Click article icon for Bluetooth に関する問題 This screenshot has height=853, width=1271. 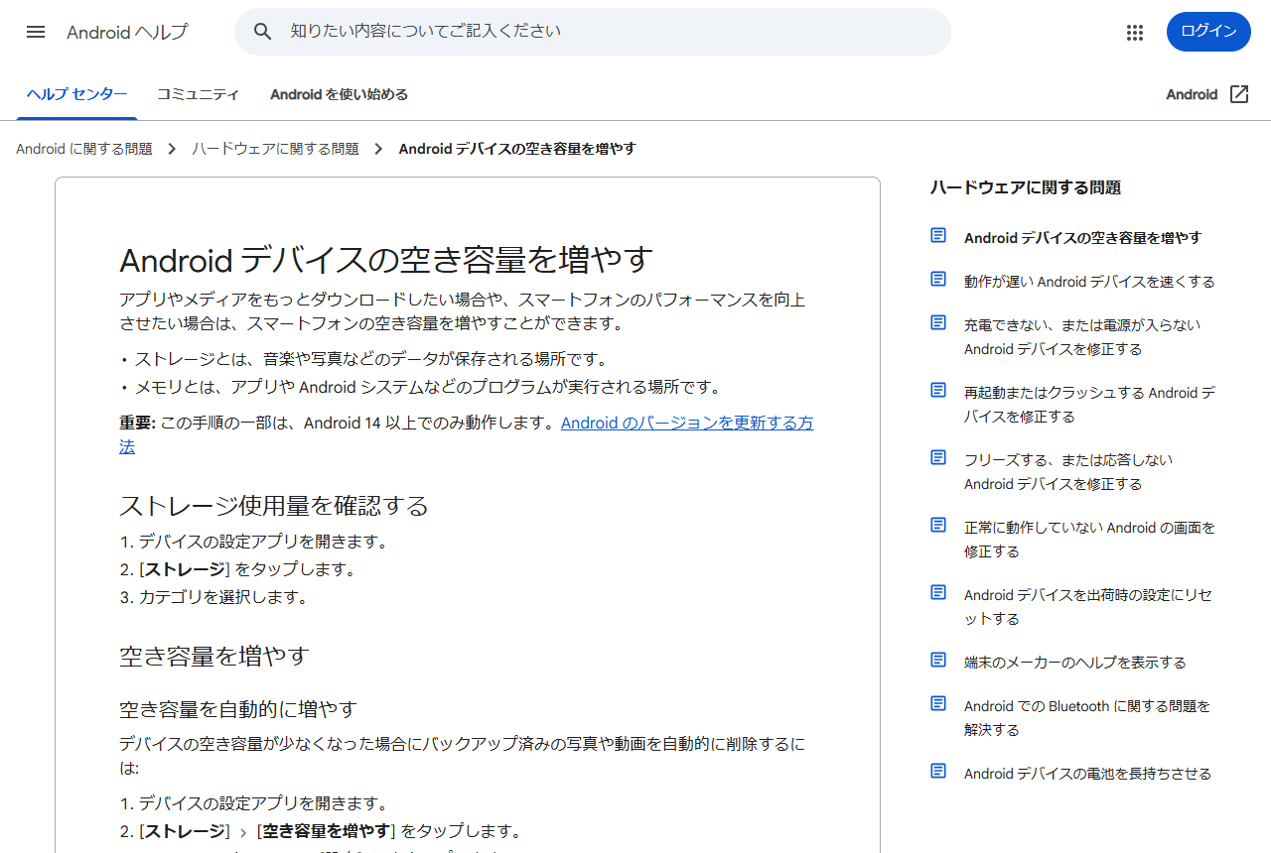coord(938,703)
